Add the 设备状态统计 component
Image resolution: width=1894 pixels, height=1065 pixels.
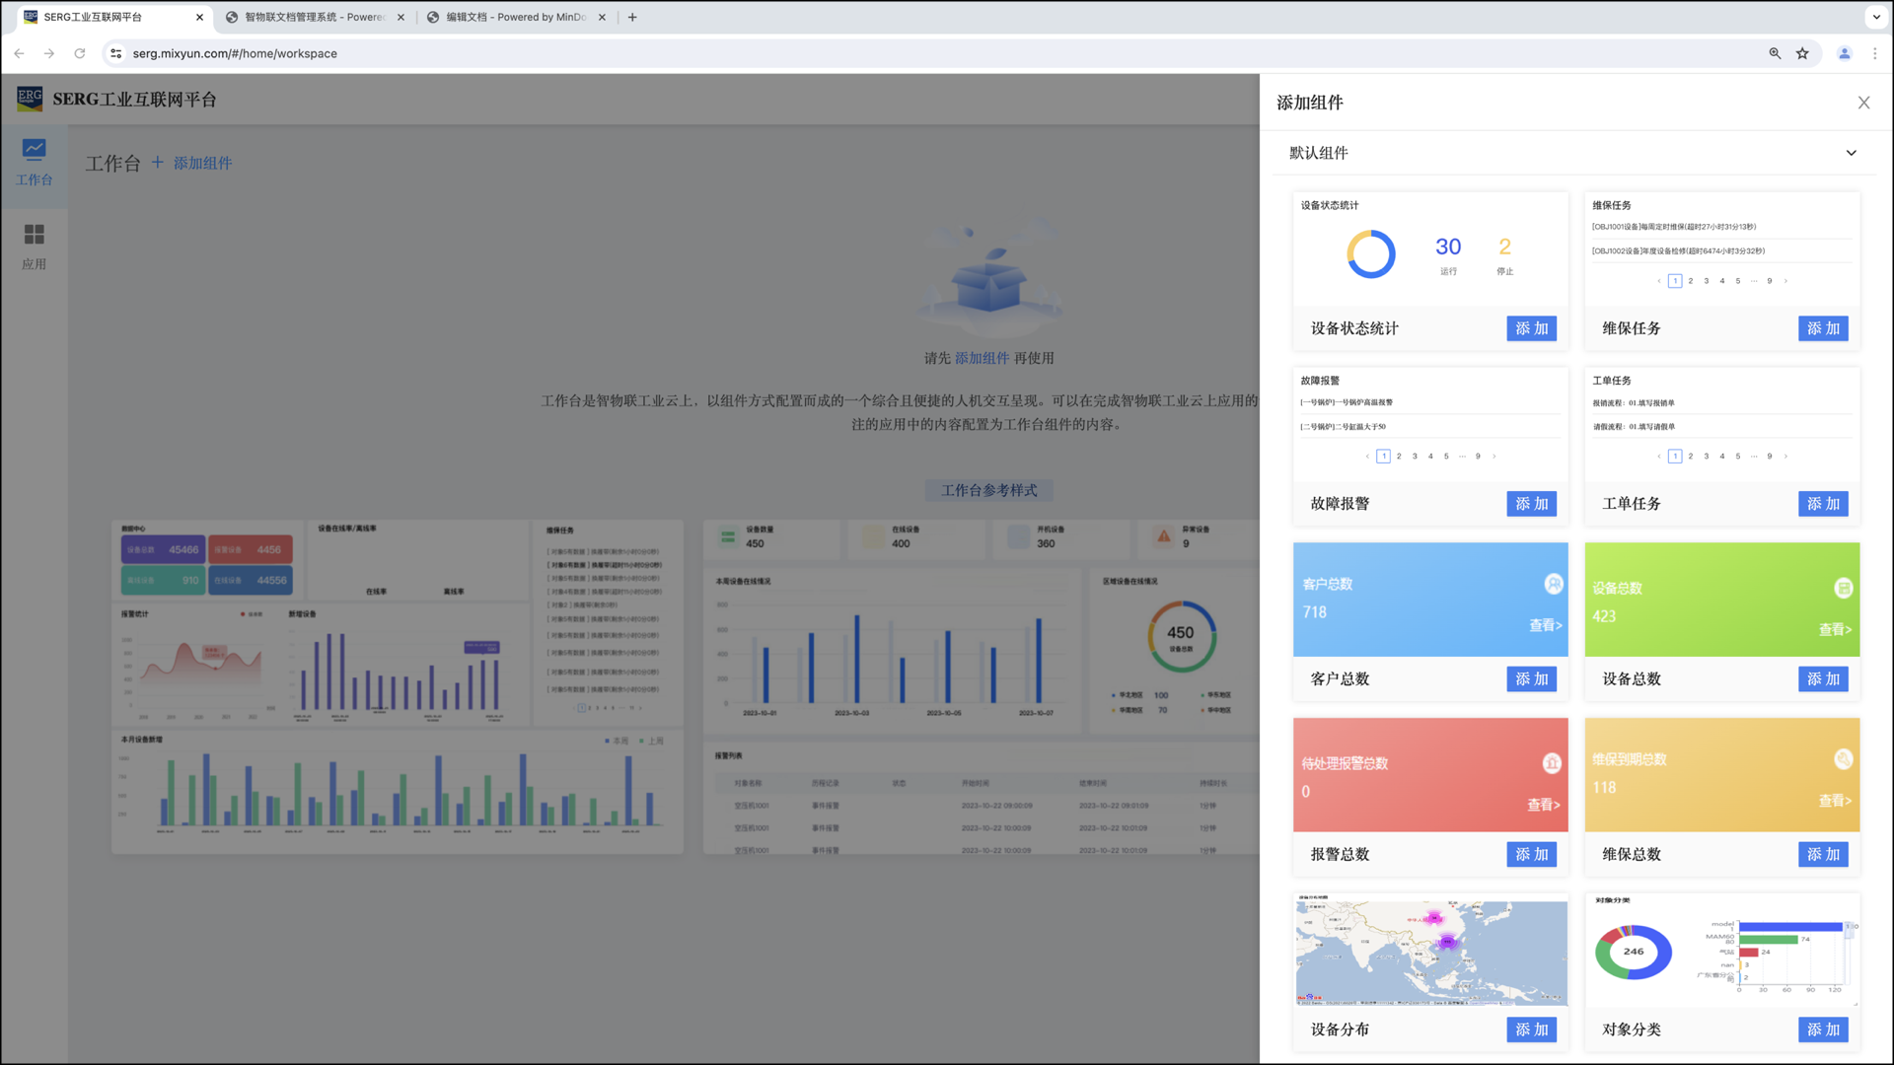pyautogui.click(x=1531, y=328)
